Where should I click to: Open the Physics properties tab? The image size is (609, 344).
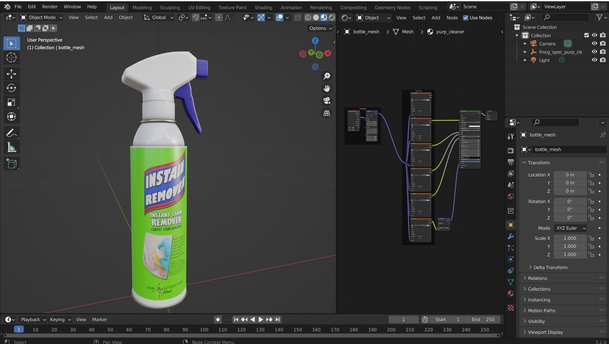[511, 259]
